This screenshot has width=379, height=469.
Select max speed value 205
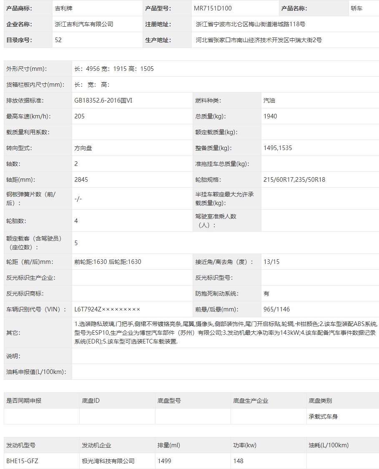point(80,116)
